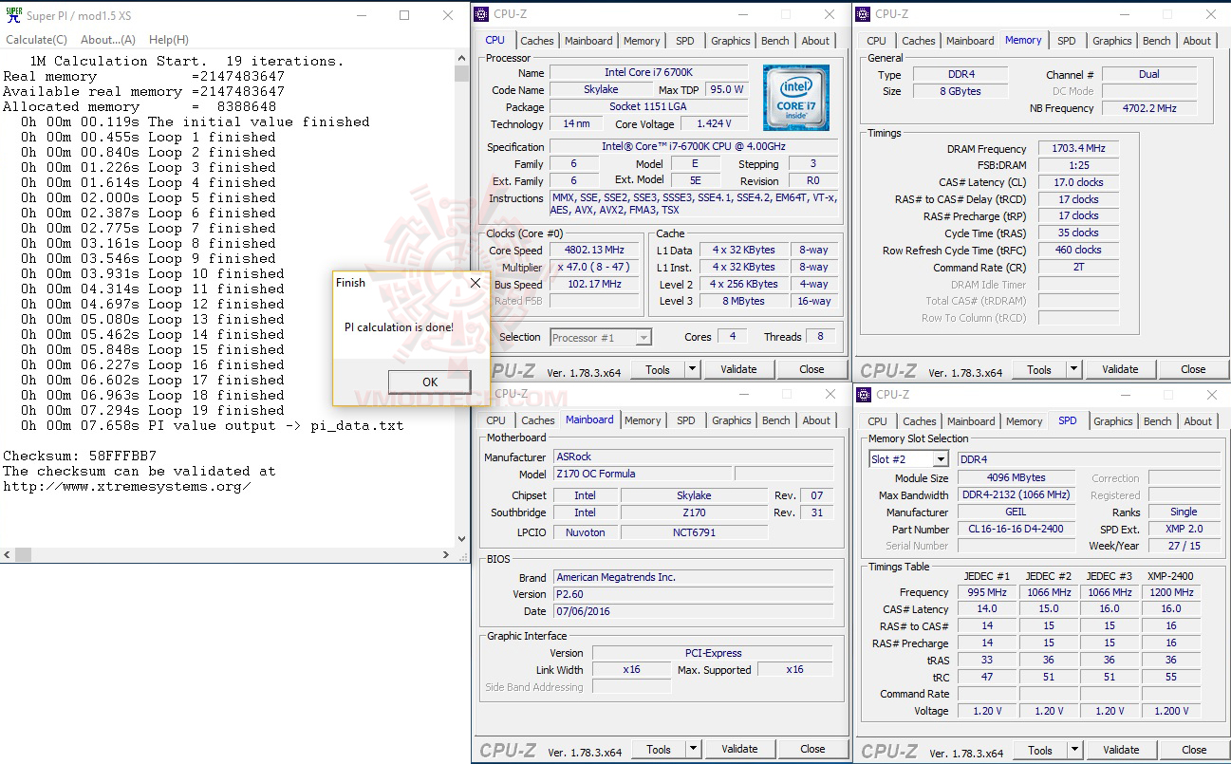Switch to Memory tab in the Mainboard tab window

point(643,420)
